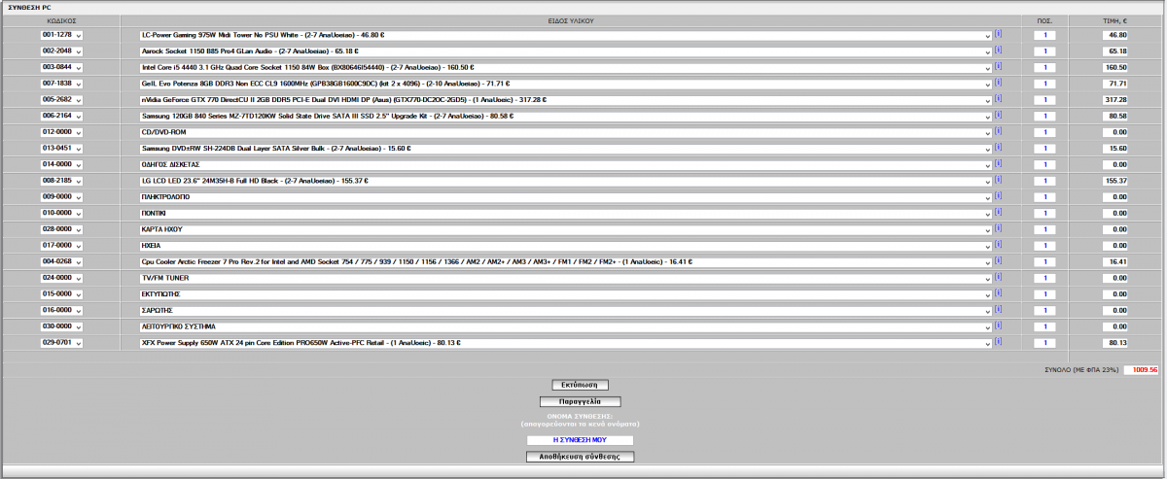1167x479 pixels.
Task: Open info icon for Intel Core i5 4440 row
Action: (998, 67)
